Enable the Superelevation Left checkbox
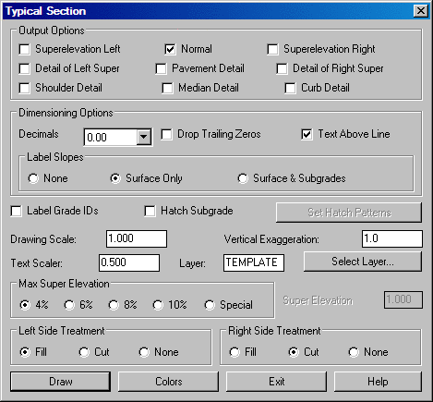The width and height of the screenshot is (433, 402). click(24, 49)
